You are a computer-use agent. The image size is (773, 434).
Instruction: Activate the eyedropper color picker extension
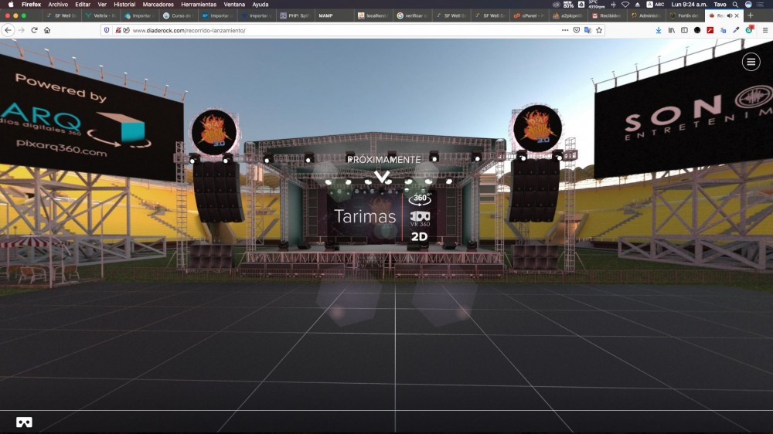736,30
